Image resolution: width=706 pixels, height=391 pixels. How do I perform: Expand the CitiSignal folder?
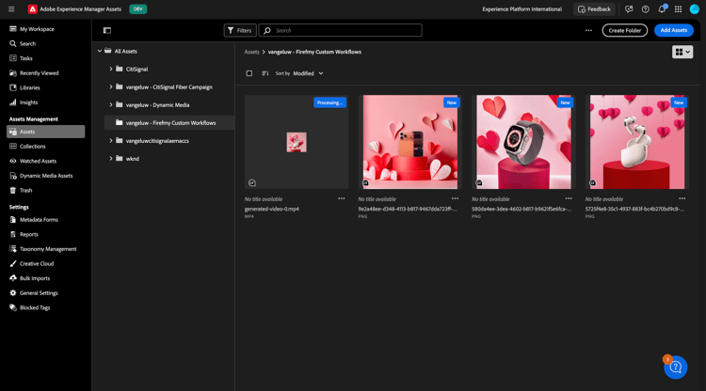(111, 69)
